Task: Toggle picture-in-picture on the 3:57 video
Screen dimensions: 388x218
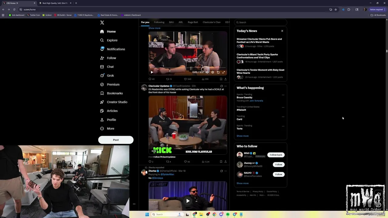Action: pos(218,72)
